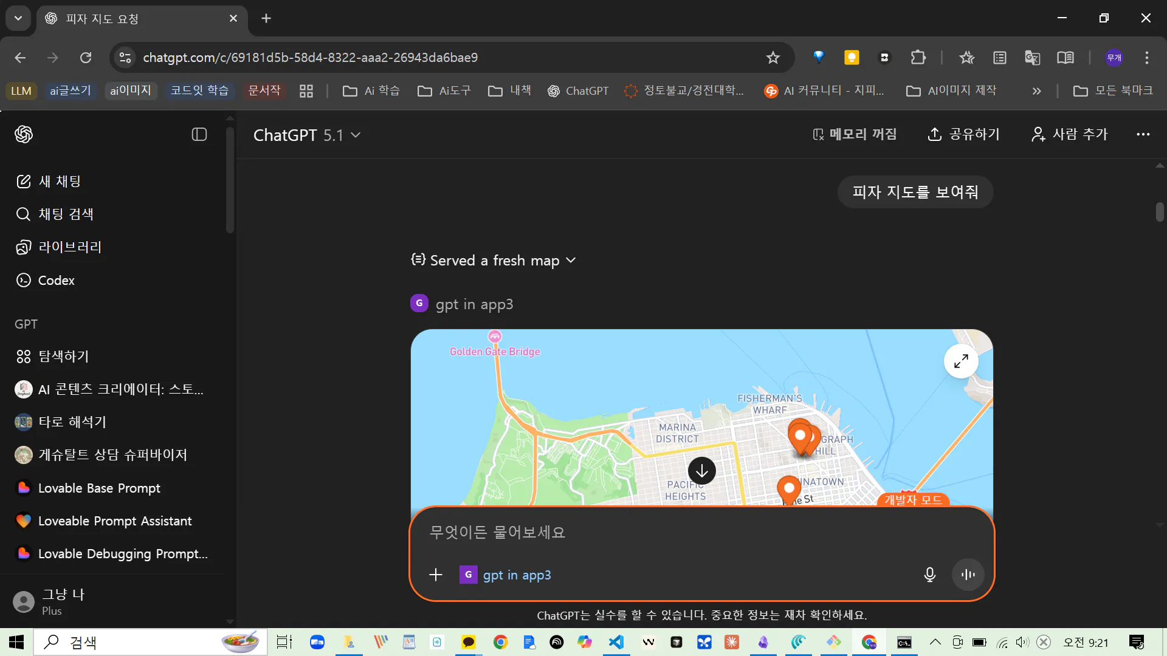Open the Chrome three-dot menu
This screenshot has height=656, width=1167.
tap(1146, 58)
